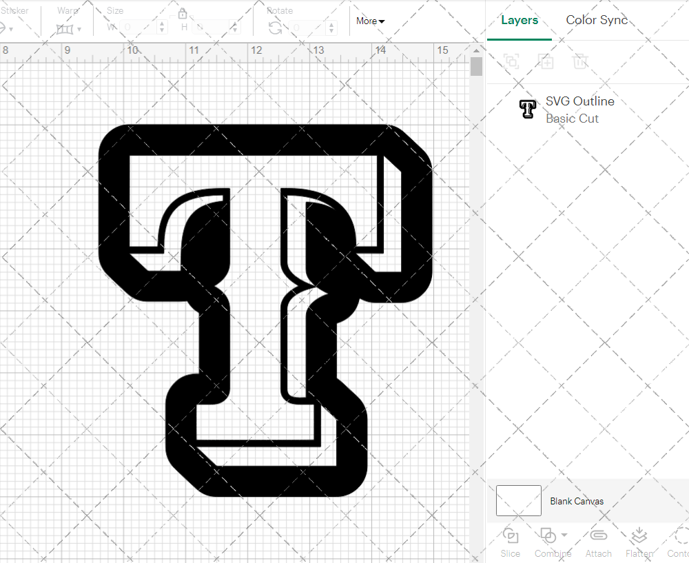Click the Contour tool icon
Screen dimensions: 689x563
[x=681, y=536]
